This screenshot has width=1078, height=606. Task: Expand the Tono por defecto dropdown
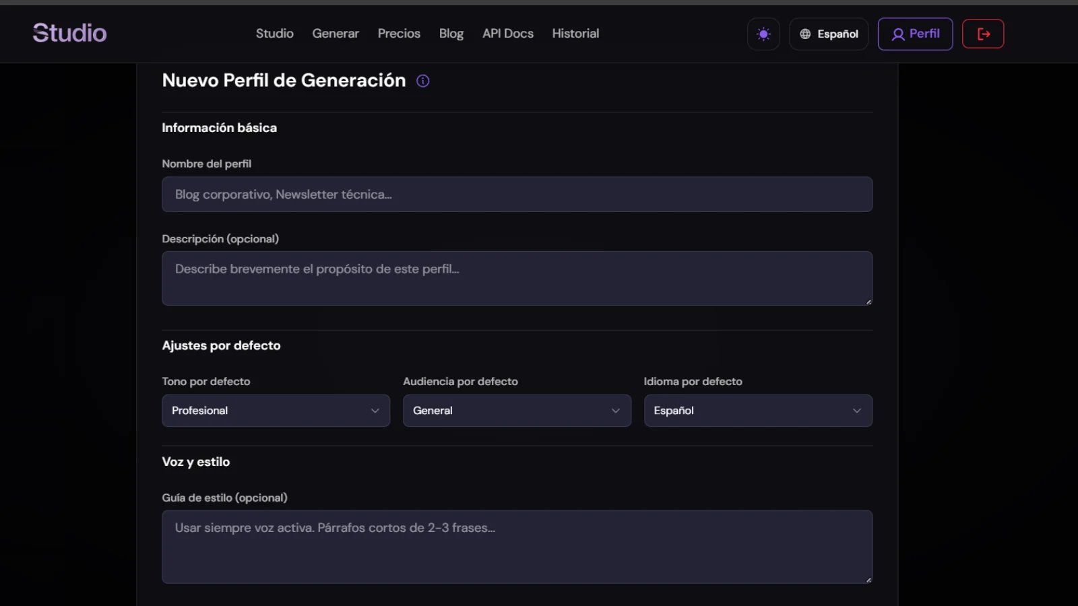pos(276,411)
